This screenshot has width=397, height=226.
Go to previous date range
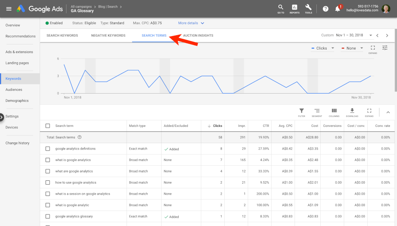tap(378, 35)
